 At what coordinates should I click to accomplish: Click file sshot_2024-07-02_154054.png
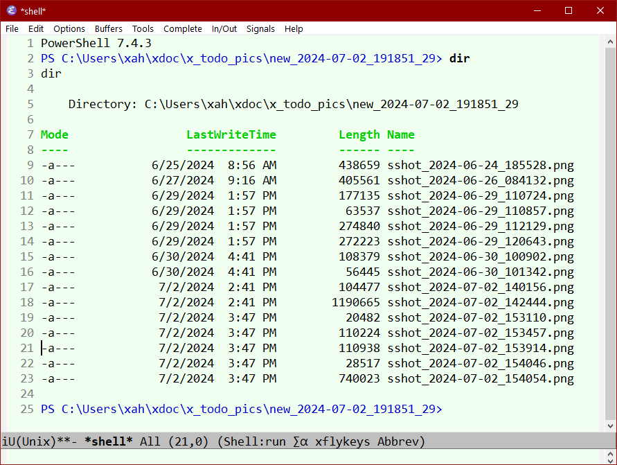pos(481,379)
